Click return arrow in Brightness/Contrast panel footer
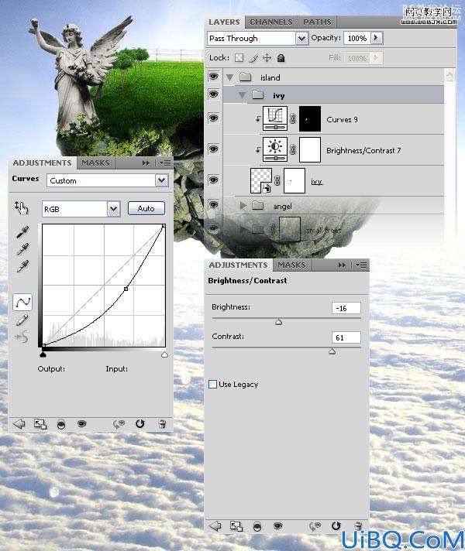This screenshot has height=551, width=465. point(215,526)
